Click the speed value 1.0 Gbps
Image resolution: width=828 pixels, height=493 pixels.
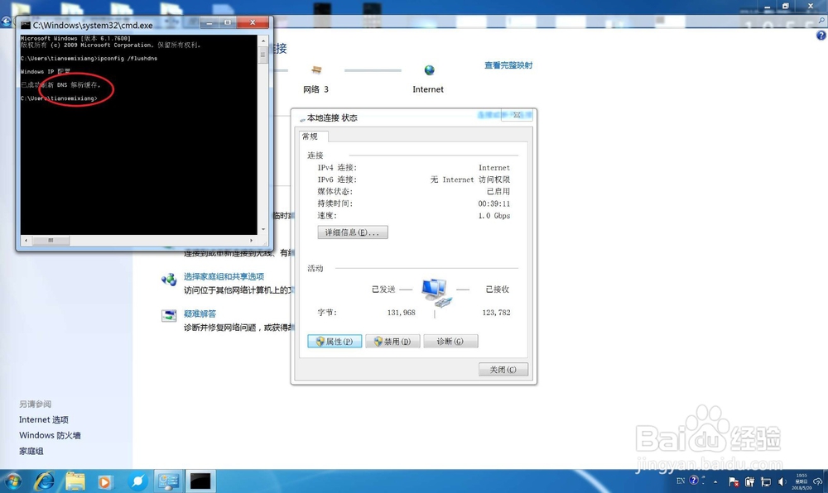(493, 216)
